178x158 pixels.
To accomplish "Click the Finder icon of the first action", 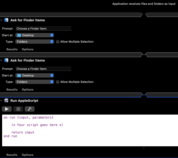I will tap(6, 20).
